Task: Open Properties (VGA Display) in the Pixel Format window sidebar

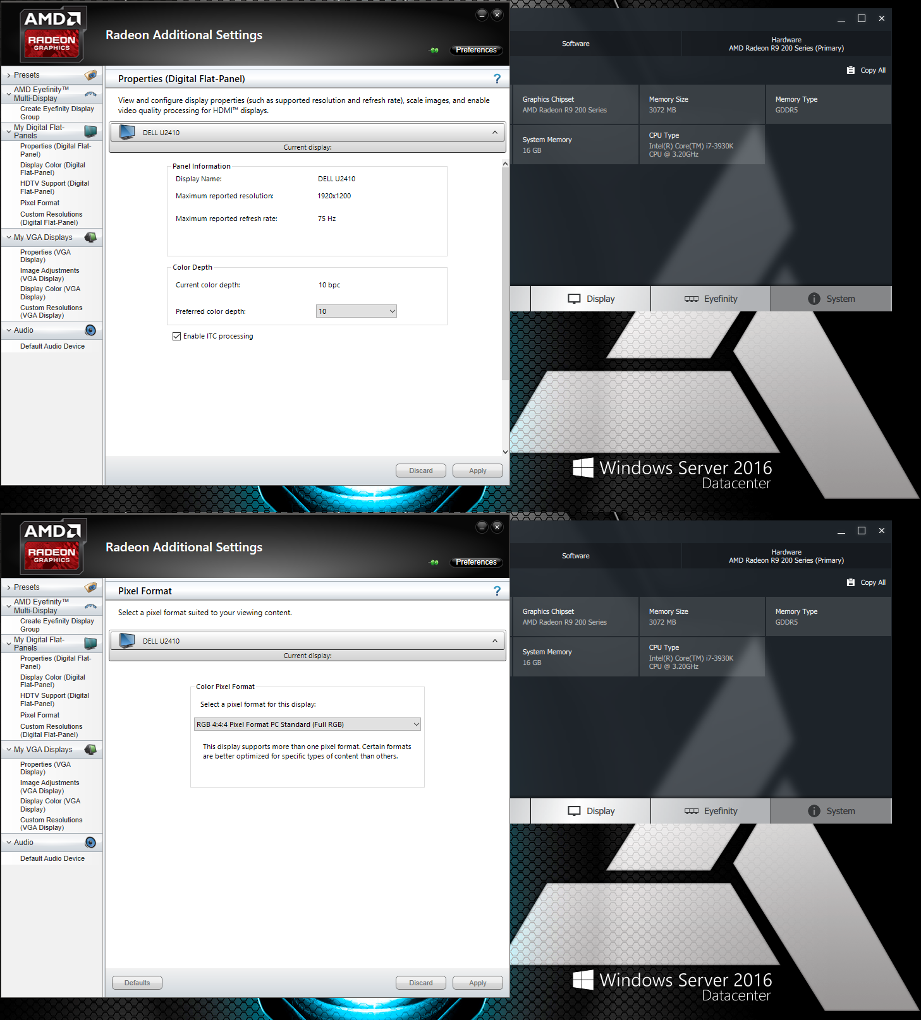Action: pyautogui.click(x=46, y=768)
